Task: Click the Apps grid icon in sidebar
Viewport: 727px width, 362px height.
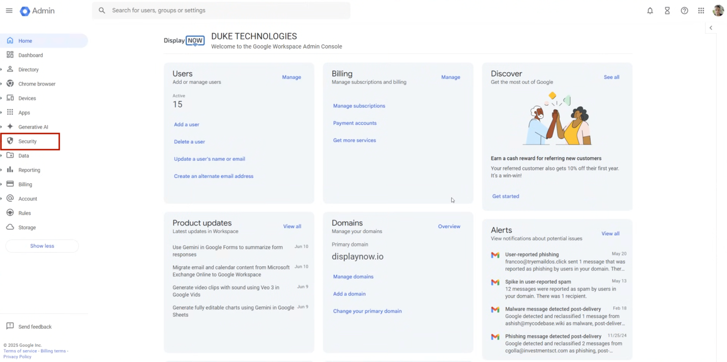Action: [x=10, y=112]
